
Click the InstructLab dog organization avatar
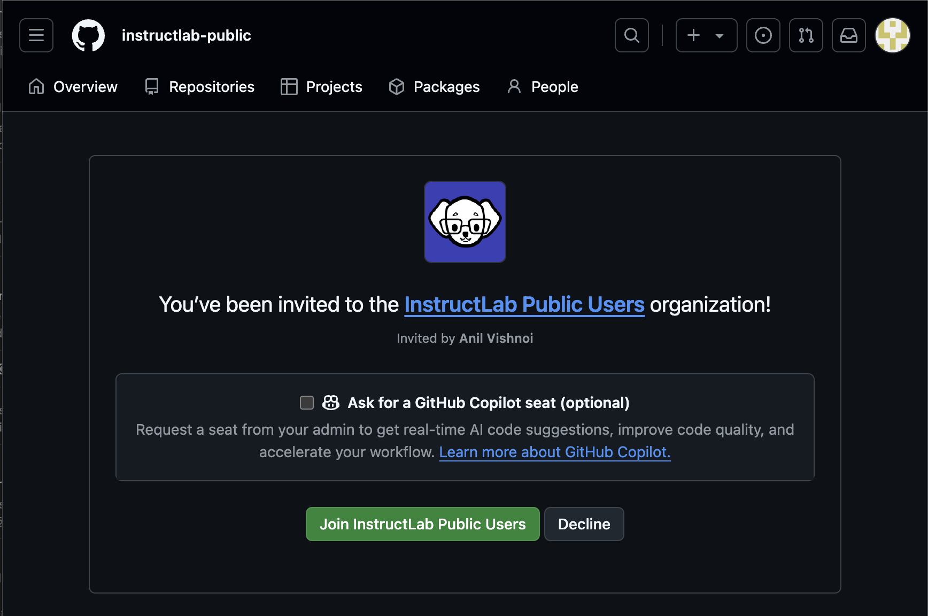click(465, 221)
